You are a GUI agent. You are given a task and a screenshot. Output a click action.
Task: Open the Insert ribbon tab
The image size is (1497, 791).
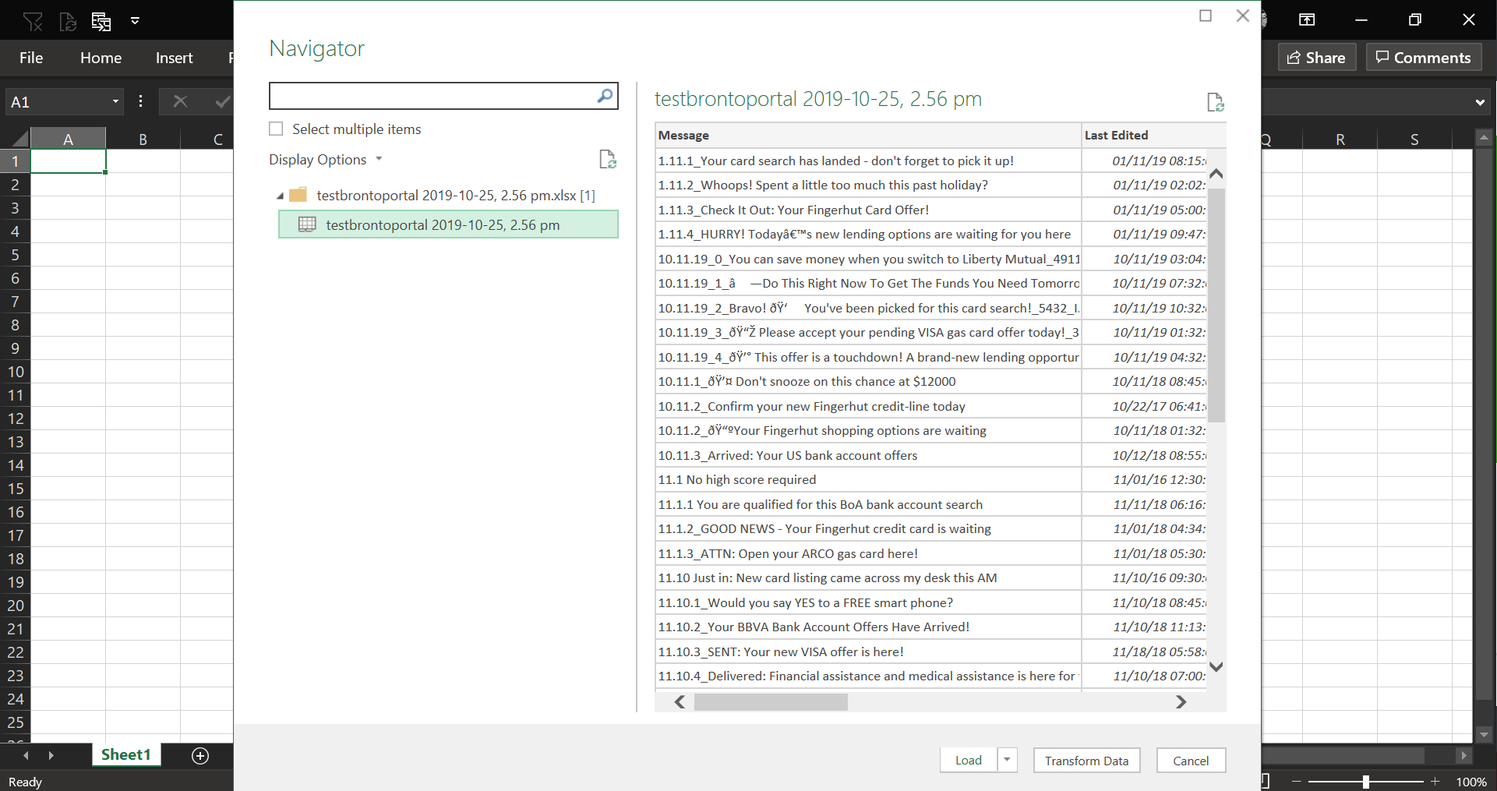click(x=174, y=58)
